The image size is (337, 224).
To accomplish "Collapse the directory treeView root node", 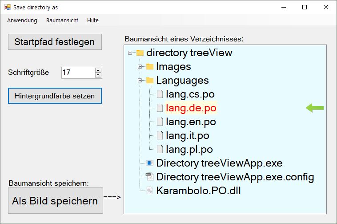I will 130,53.
